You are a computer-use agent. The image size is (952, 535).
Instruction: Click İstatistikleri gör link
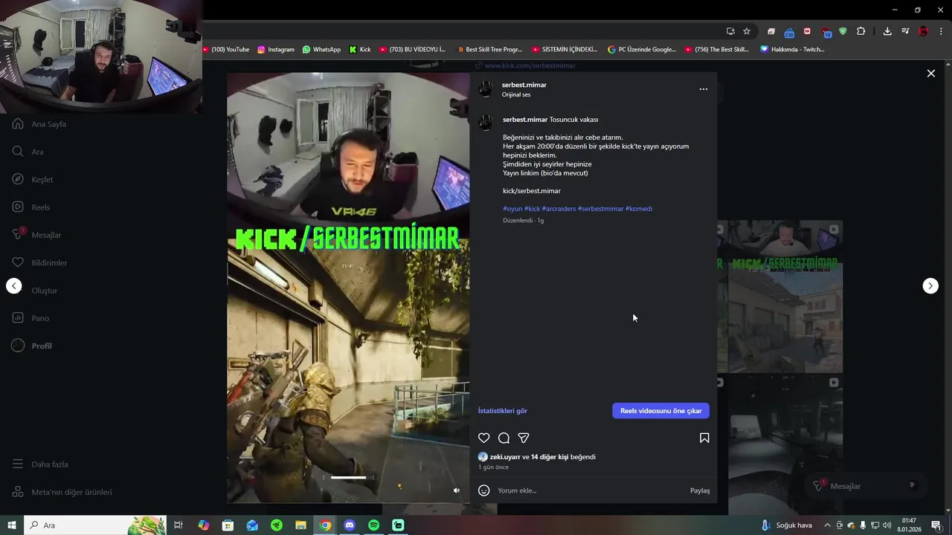[x=503, y=411]
